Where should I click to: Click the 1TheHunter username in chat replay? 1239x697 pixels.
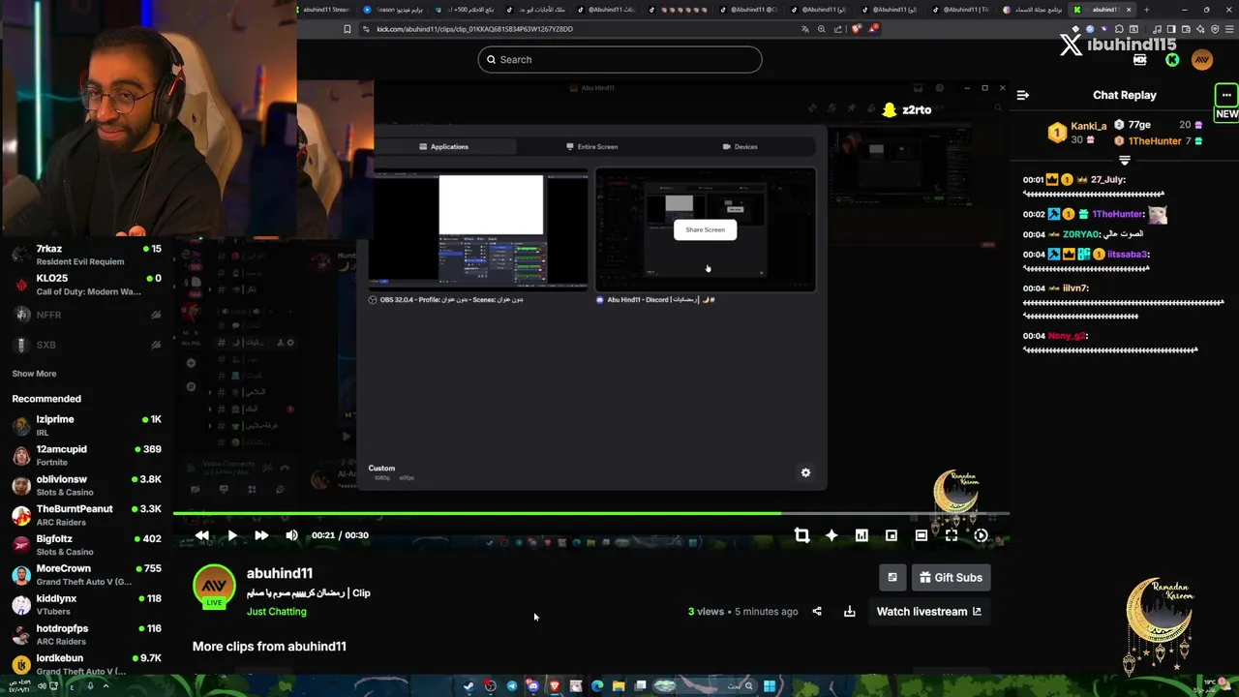(1118, 214)
